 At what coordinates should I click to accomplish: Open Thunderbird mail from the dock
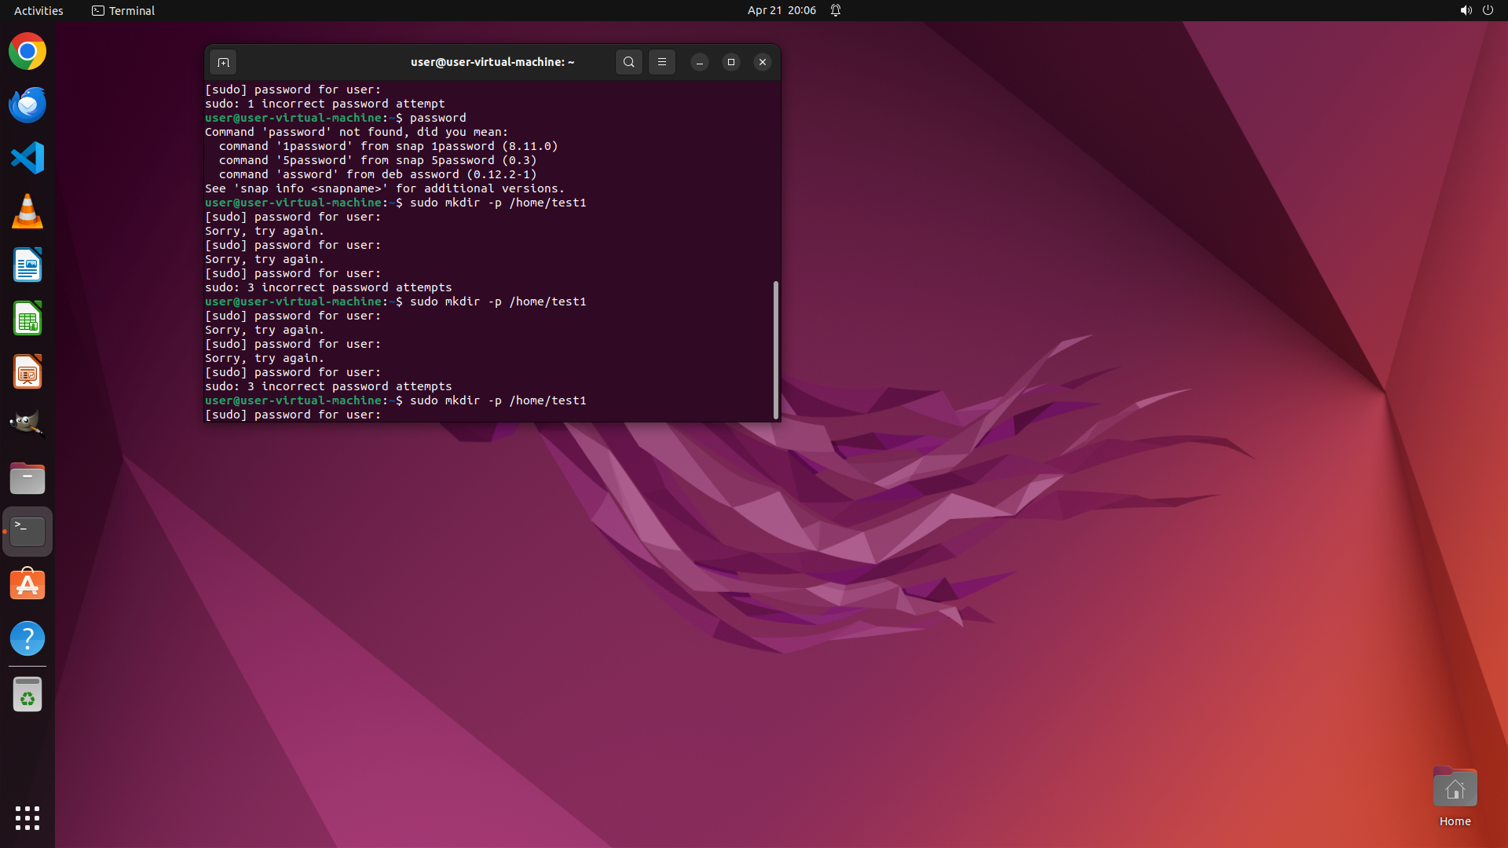[x=27, y=105]
